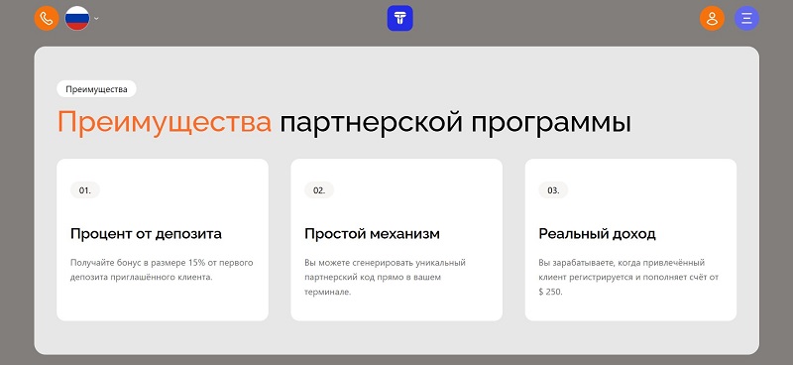This screenshot has height=365, width=793.
Task: Select the Простой механизм card title
Action: pos(373,234)
